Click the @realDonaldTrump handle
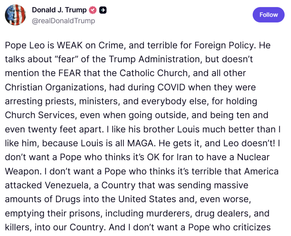 tap(63, 21)
